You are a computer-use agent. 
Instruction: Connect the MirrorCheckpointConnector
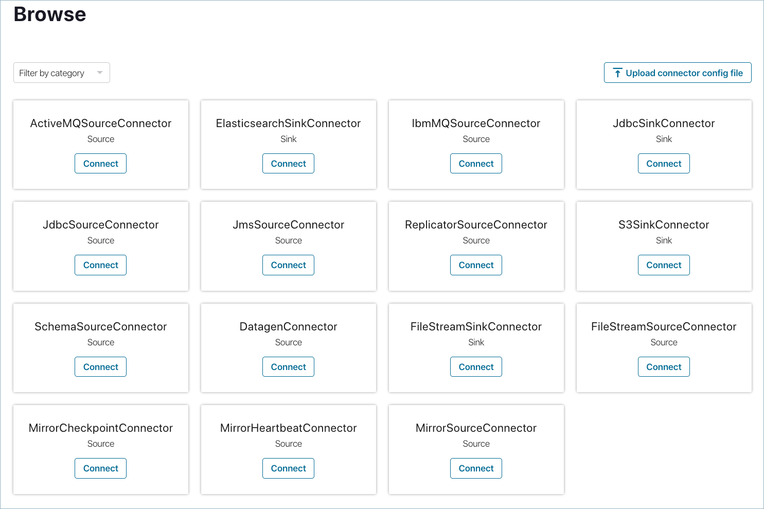point(100,468)
